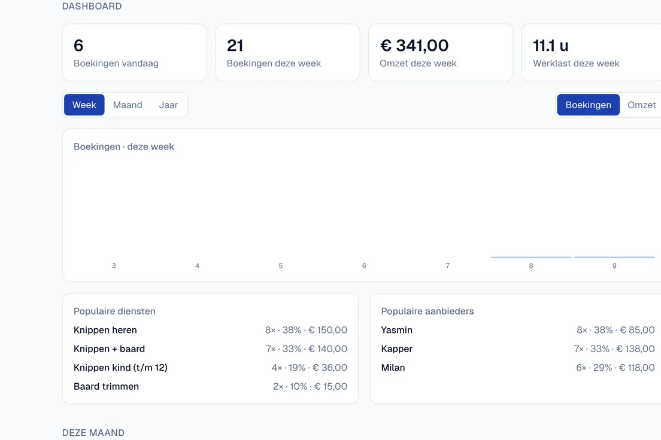The width and height of the screenshot is (661, 440).
Task: Switch to the Jaar period tab
Action: (168, 105)
